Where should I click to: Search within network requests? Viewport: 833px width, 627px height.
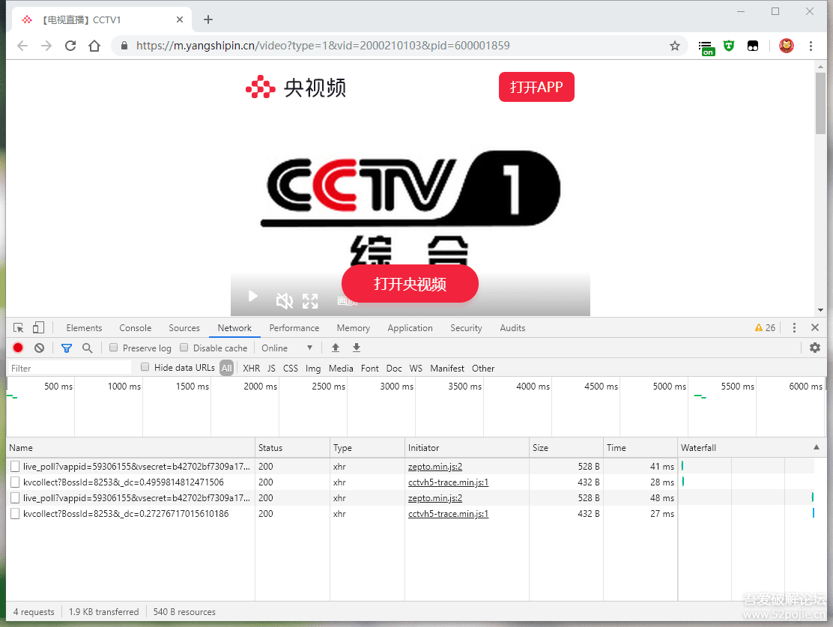click(85, 348)
